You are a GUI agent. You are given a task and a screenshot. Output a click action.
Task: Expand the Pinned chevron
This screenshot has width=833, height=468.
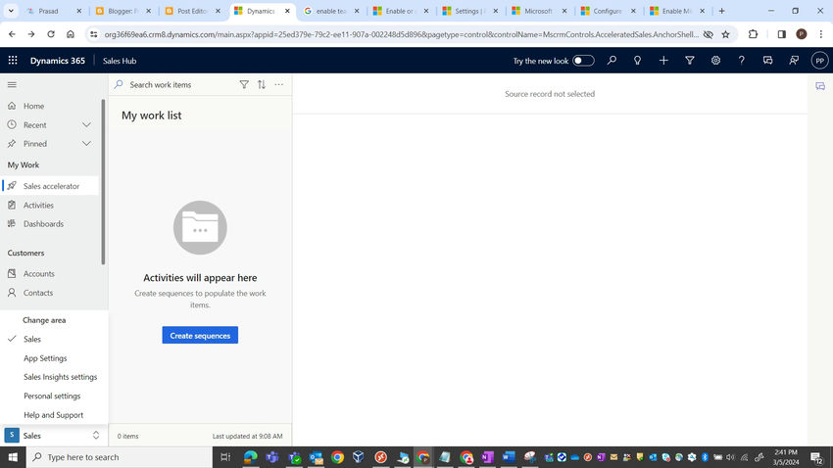pyautogui.click(x=86, y=144)
